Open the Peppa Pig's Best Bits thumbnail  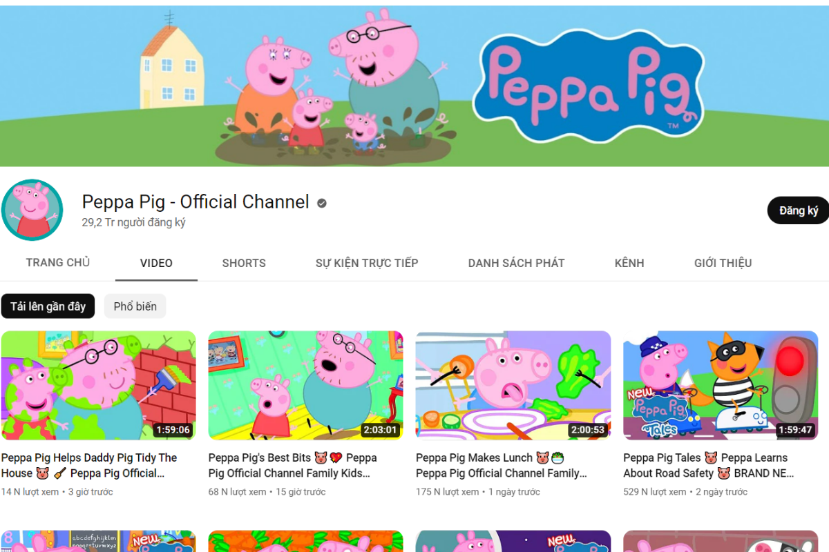point(306,386)
